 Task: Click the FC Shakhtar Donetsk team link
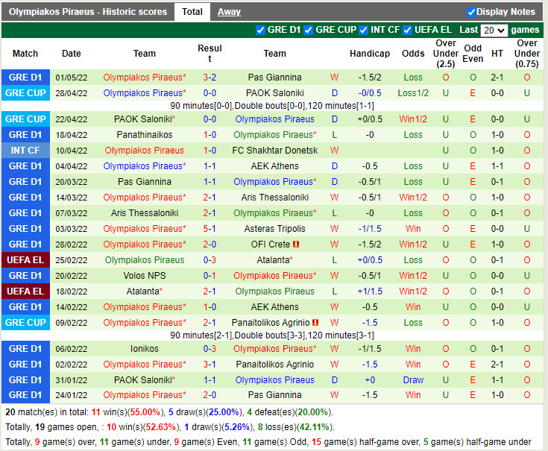pos(274,151)
